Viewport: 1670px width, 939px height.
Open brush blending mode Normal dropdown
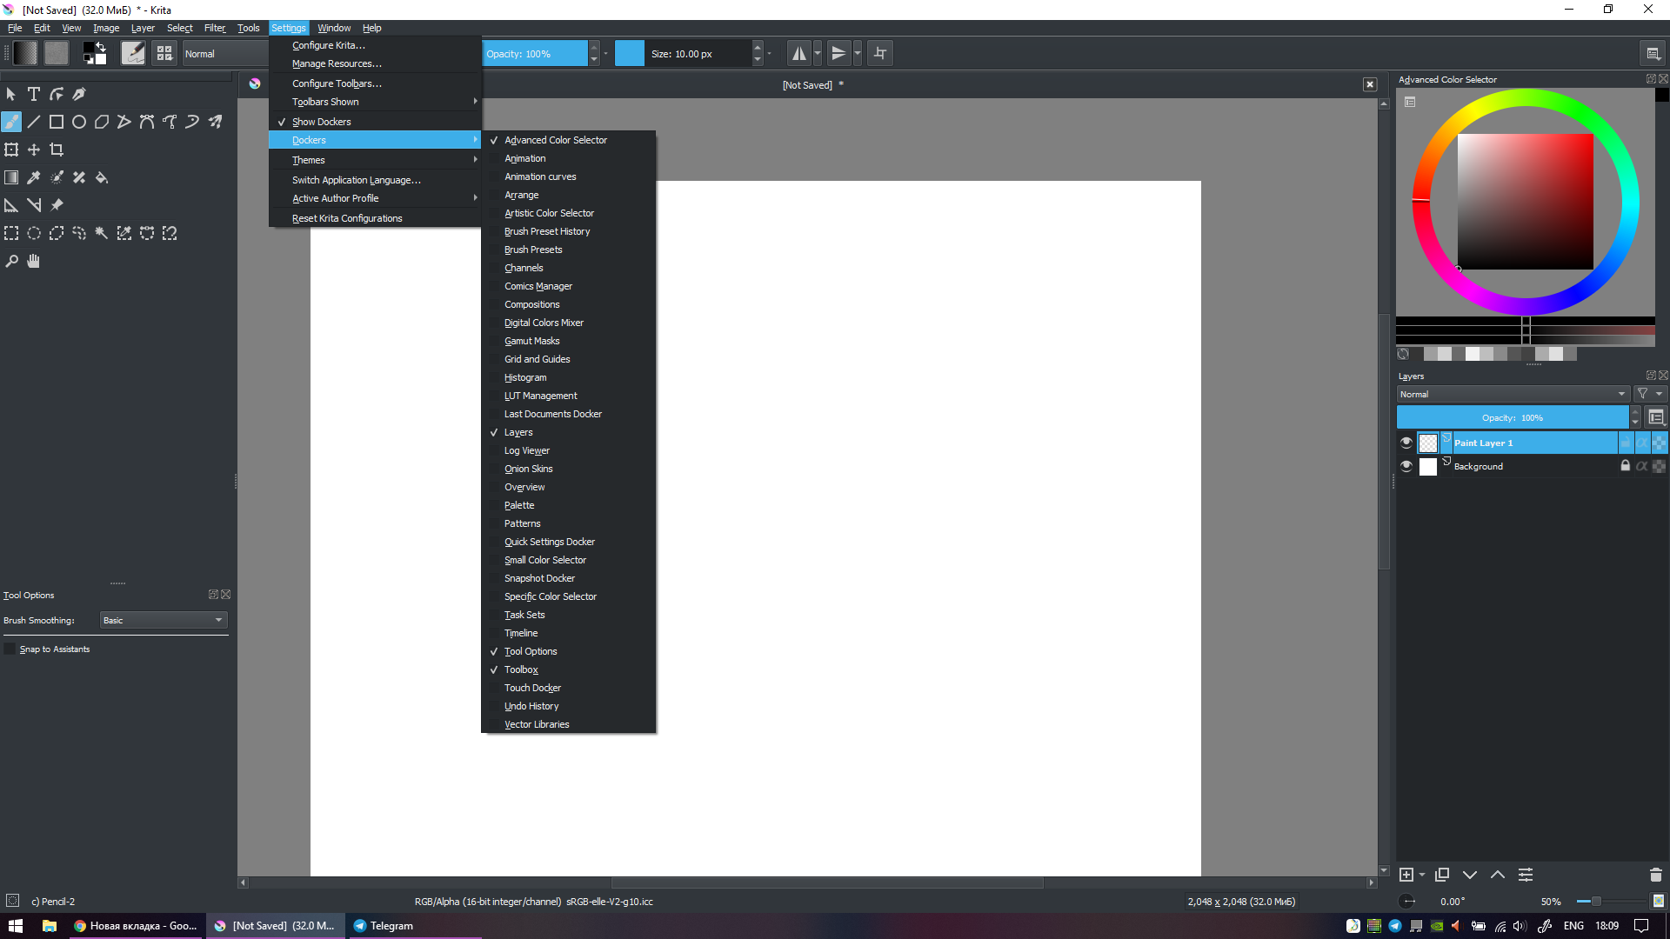click(226, 53)
